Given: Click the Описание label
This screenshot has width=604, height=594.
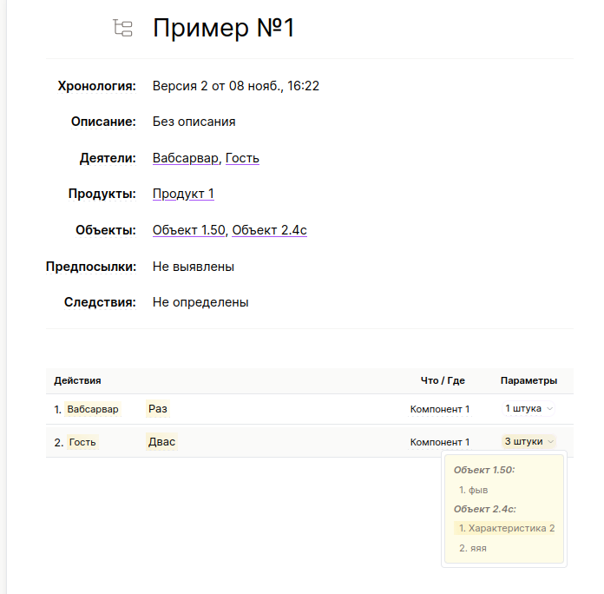Looking at the screenshot, I should coord(103,122).
